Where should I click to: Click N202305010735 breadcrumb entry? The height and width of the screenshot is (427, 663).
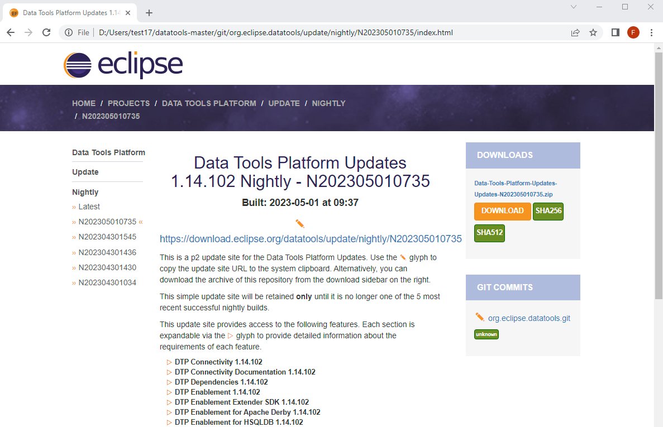111,116
